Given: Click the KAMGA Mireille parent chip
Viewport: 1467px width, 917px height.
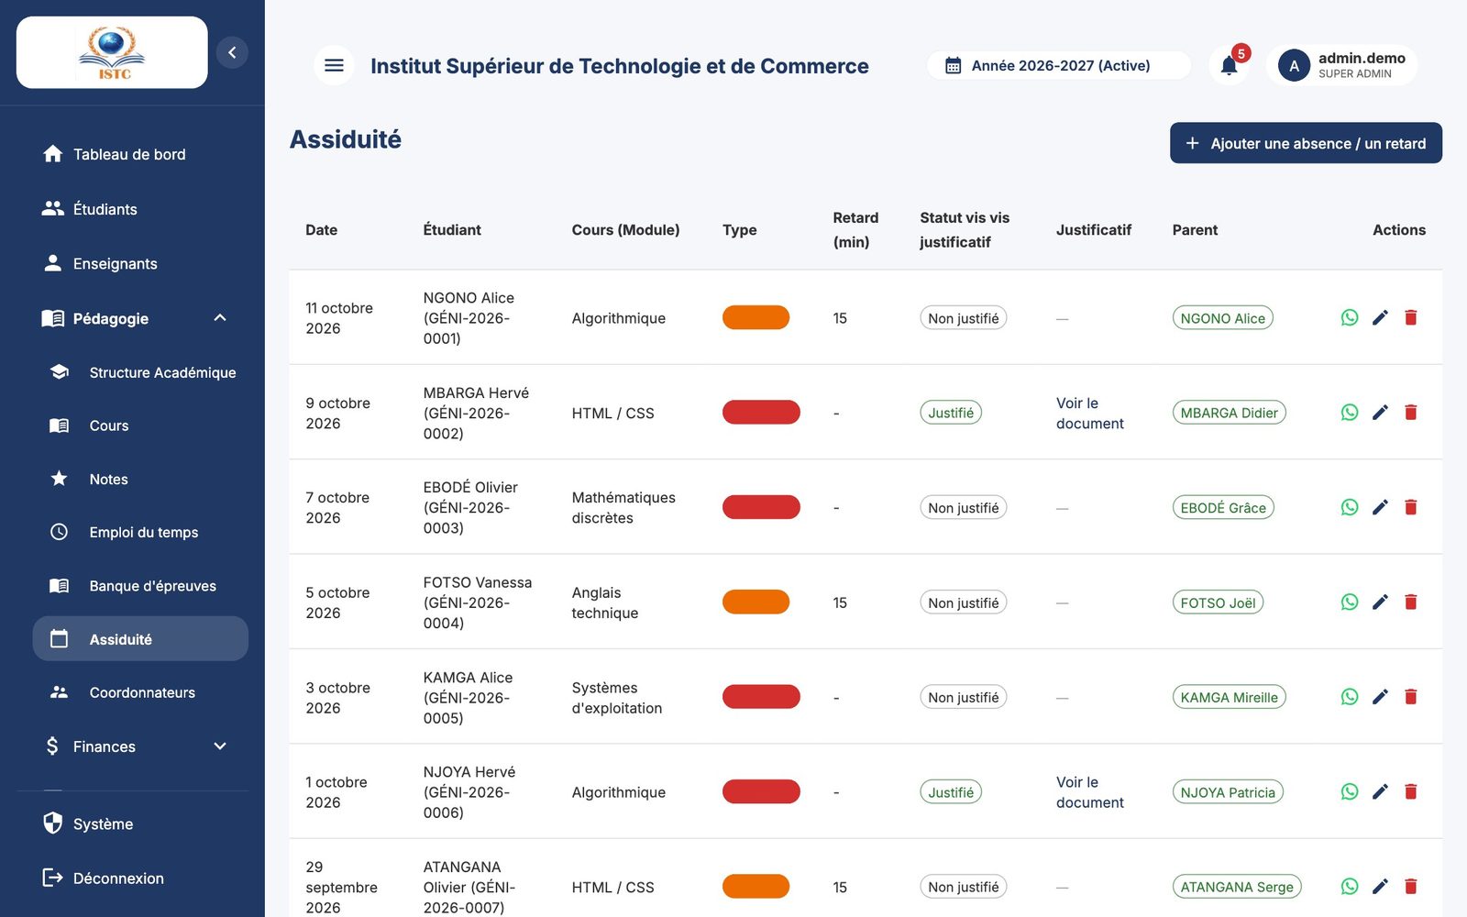Looking at the screenshot, I should [x=1229, y=697].
